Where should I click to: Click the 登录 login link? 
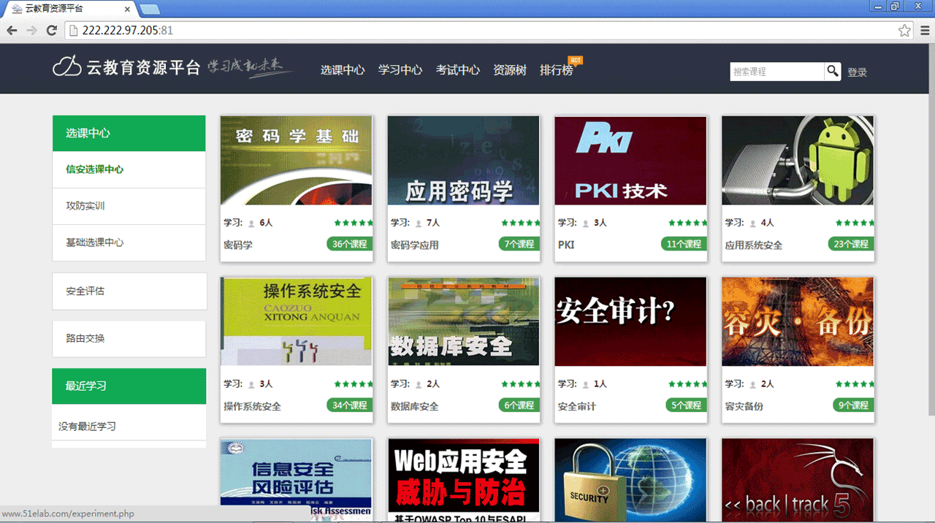click(x=858, y=72)
